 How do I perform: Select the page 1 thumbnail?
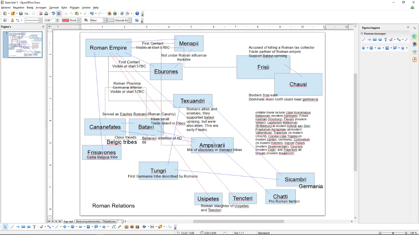click(25, 44)
